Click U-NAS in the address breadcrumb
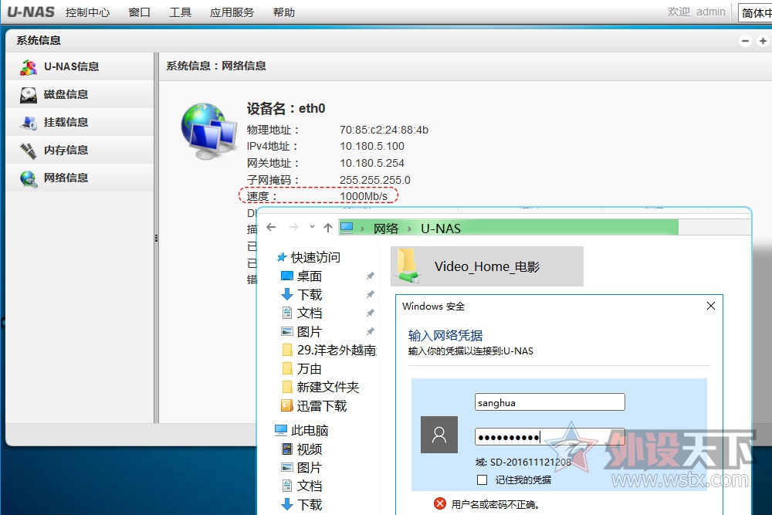Screen dimensions: 772x515 point(441,229)
